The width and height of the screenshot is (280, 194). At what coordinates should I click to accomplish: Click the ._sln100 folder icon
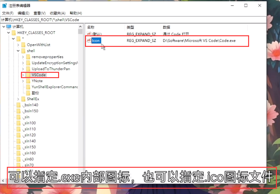18,123
